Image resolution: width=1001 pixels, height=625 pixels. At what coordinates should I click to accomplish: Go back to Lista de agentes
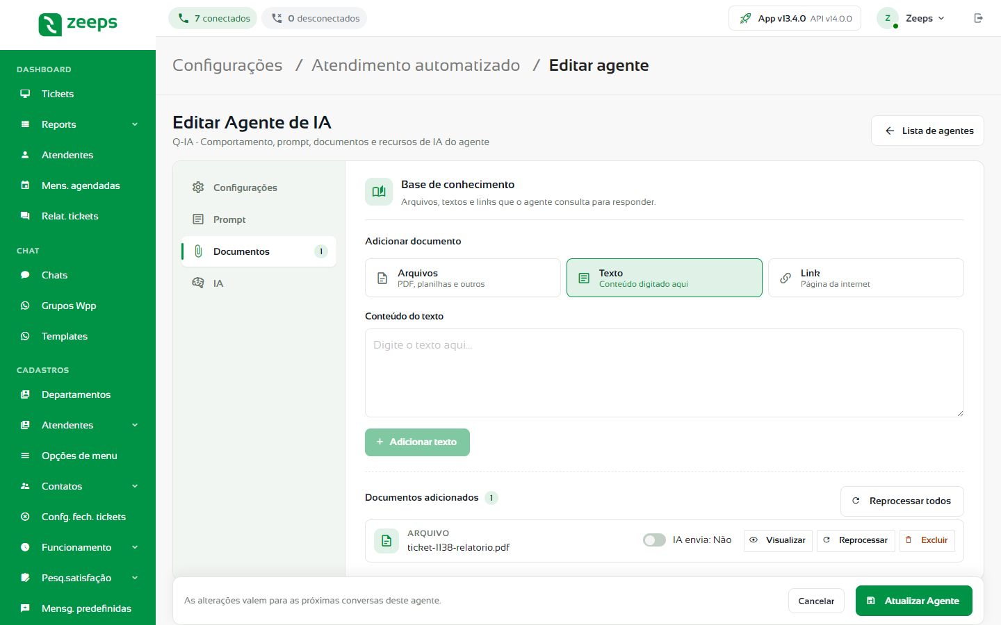927,131
